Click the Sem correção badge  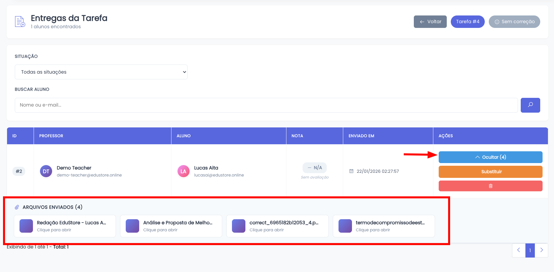coord(514,22)
